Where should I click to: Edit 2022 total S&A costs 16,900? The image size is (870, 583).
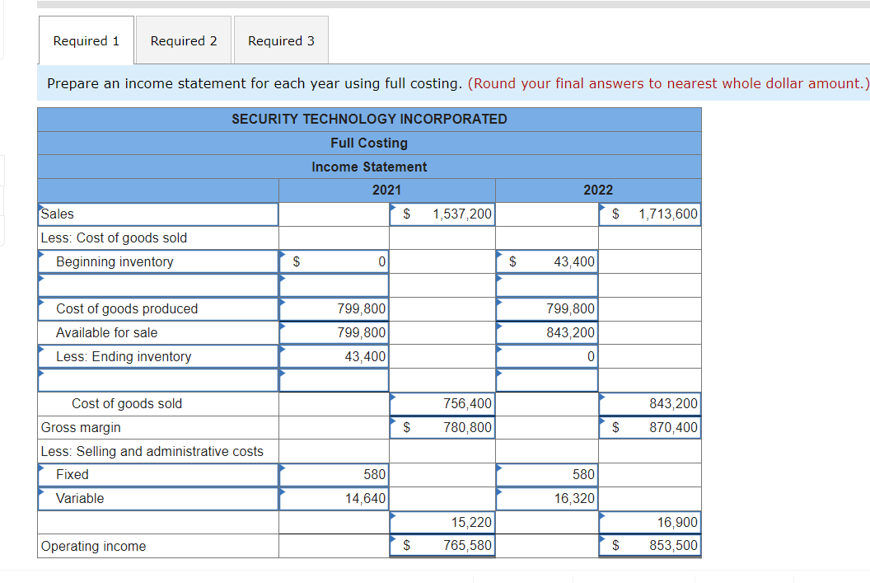[650, 523]
